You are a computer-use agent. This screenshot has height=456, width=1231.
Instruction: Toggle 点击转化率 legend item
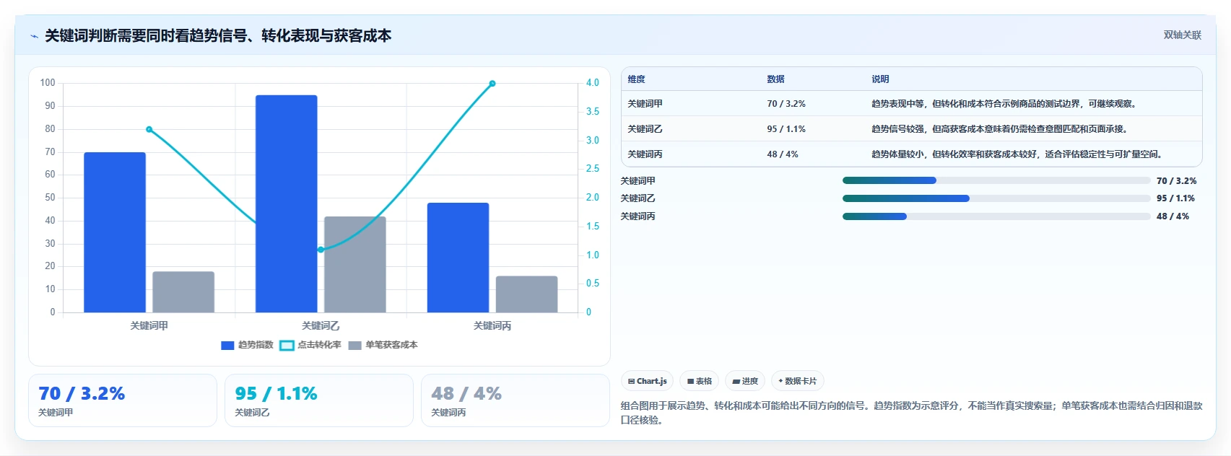(x=310, y=345)
